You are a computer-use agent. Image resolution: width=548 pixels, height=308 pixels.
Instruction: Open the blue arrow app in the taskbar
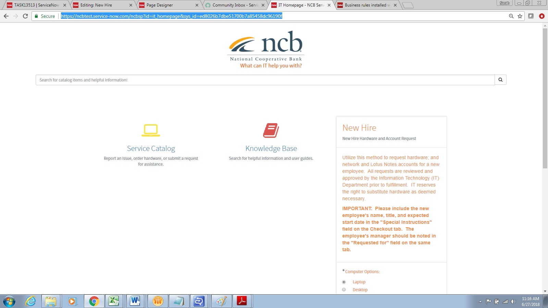199,301
